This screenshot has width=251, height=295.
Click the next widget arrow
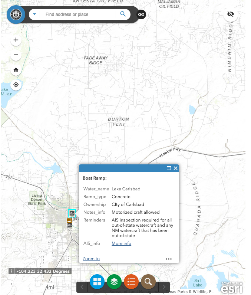(164, 287)
